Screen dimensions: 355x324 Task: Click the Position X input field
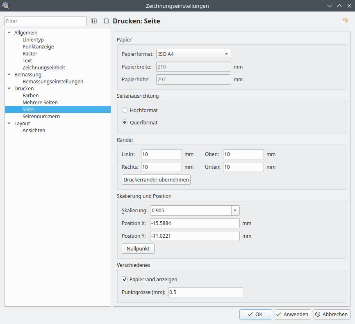click(195, 223)
